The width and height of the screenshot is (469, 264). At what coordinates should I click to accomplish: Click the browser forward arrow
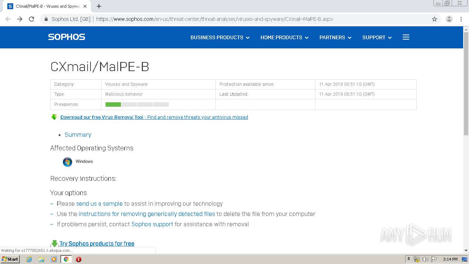coord(20,19)
